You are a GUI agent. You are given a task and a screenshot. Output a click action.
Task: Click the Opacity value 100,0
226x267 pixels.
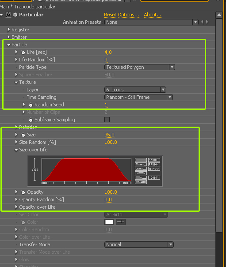(x=111, y=192)
